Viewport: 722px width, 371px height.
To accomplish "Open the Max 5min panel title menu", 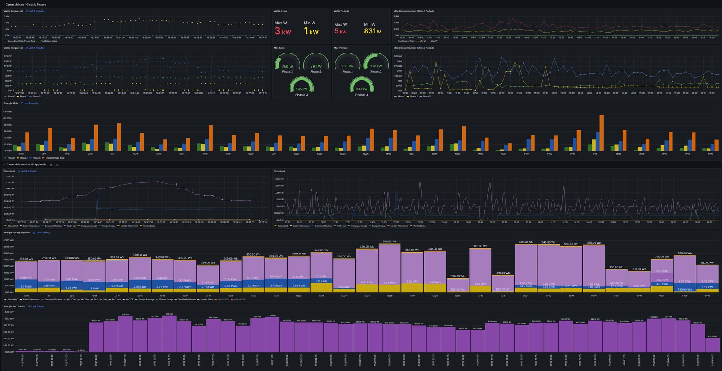I will tap(279, 48).
